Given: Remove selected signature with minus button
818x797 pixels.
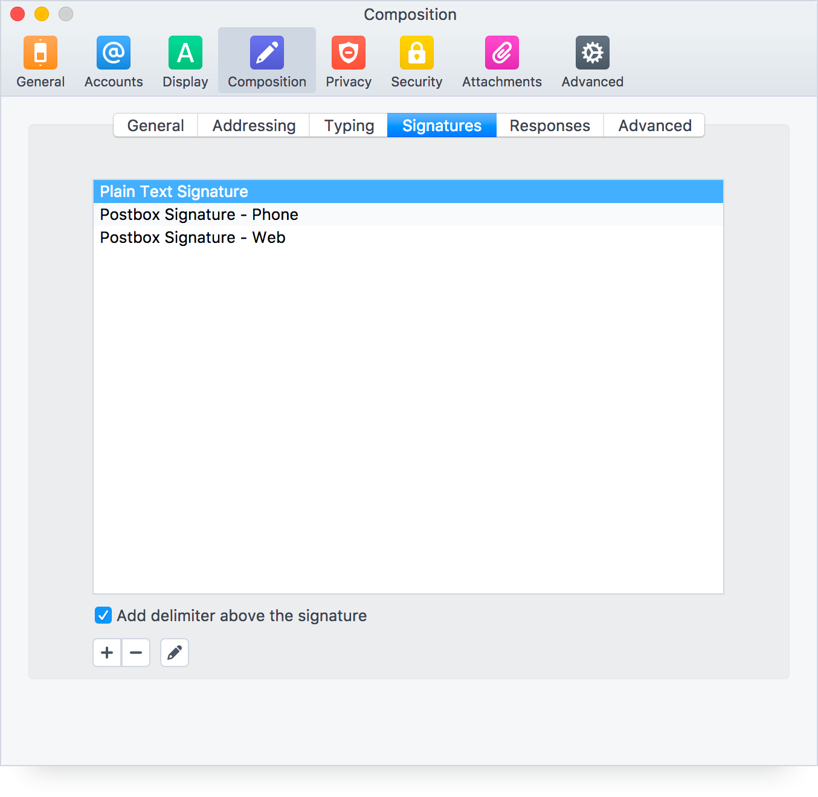Looking at the screenshot, I should 136,653.
